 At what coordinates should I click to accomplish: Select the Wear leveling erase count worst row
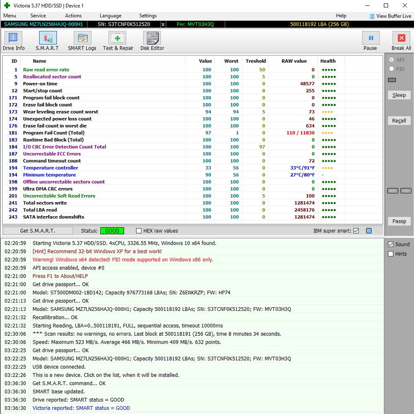[193, 112]
